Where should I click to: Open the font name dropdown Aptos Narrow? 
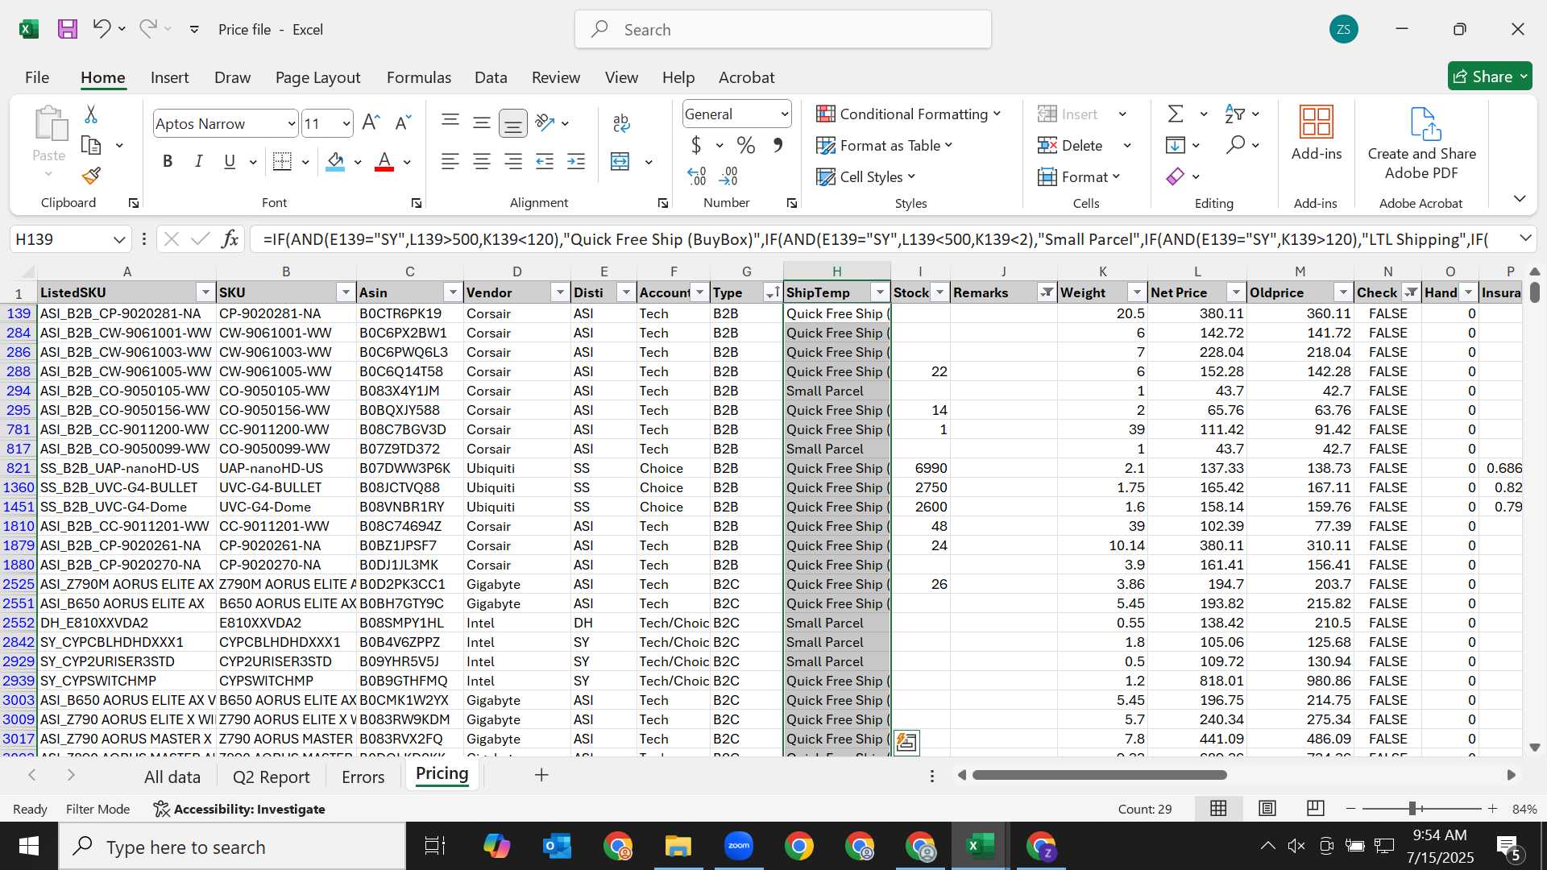pos(291,124)
